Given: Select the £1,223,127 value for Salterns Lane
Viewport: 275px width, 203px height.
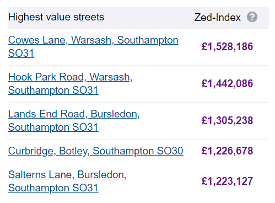Looking at the screenshot, I should pyautogui.click(x=227, y=181).
